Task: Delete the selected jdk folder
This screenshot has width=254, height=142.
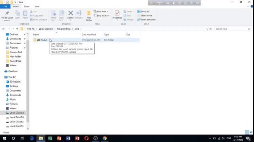Action: [x=71, y=15]
